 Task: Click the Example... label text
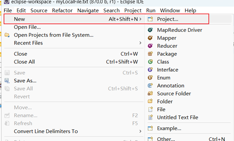point(169,128)
